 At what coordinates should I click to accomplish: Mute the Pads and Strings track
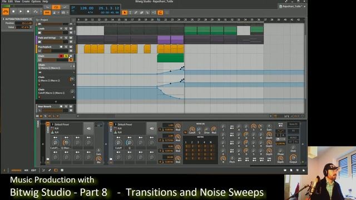point(71,38)
